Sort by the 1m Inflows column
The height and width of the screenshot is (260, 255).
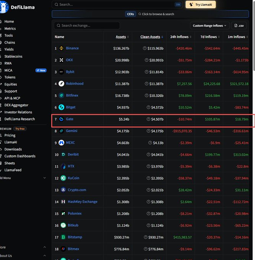coord(238,37)
